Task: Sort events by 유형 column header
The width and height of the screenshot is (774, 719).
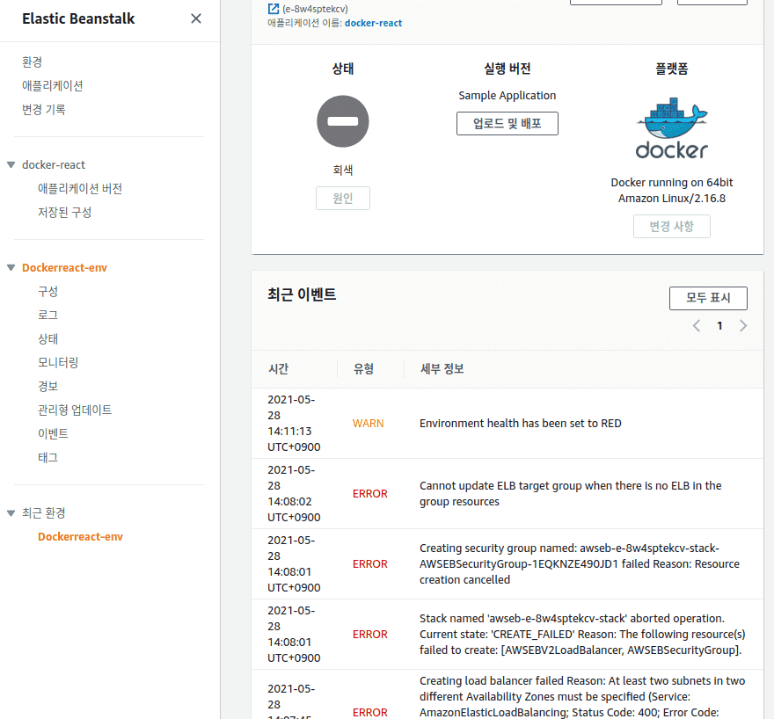Action: [363, 369]
